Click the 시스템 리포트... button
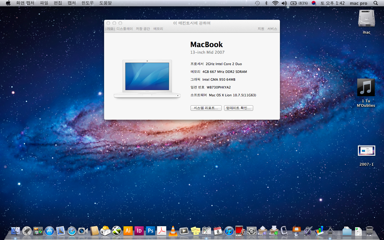384x240 pixels. (206, 108)
